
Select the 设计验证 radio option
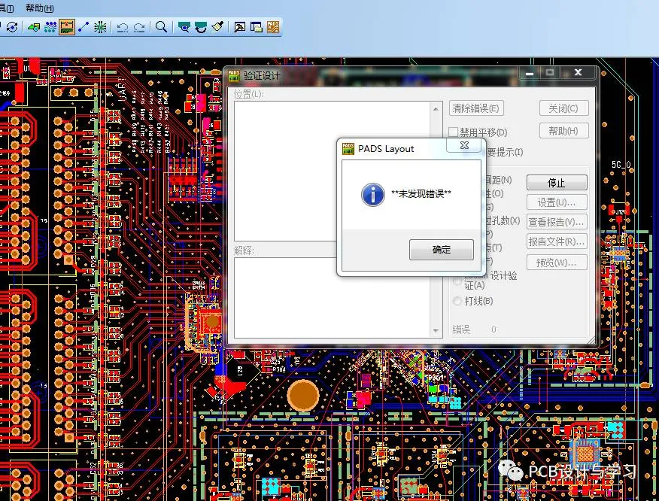(x=457, y=280)
